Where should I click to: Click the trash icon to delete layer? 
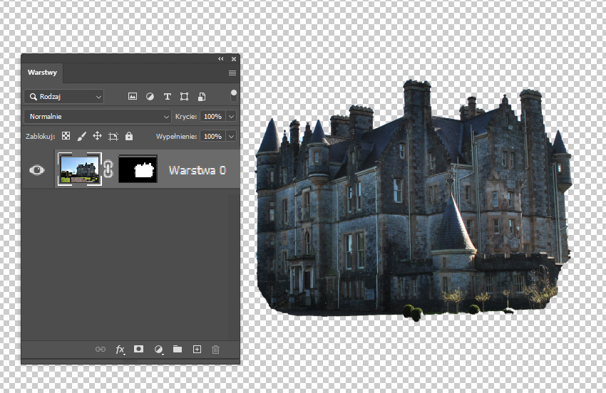(x=216, y=350)
